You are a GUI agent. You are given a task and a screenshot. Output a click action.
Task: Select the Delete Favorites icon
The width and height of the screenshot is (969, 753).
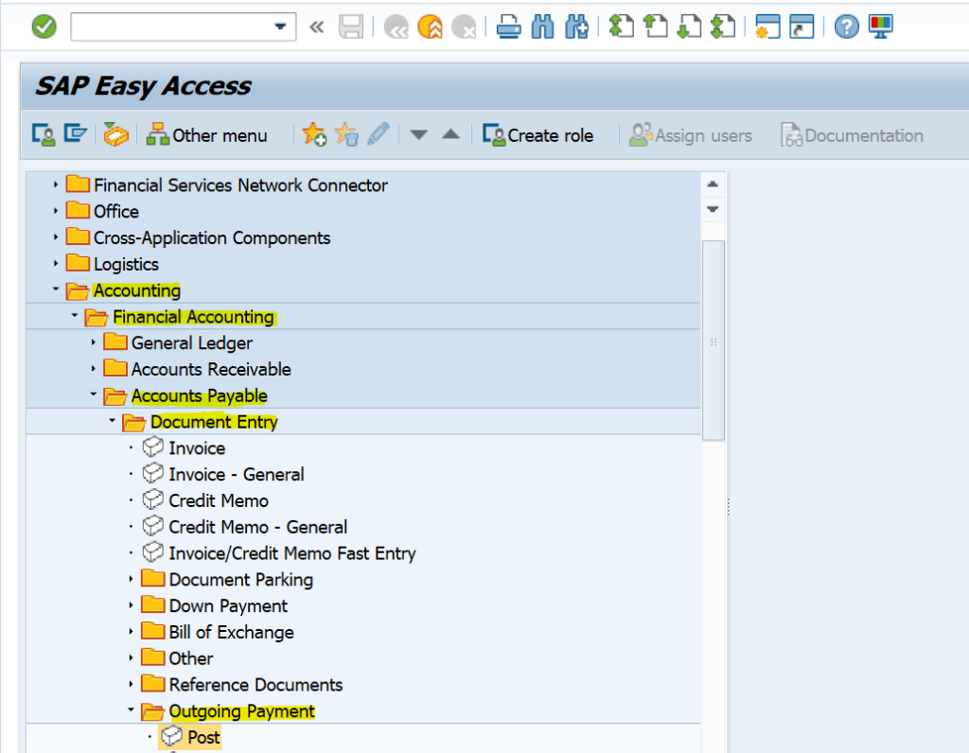click(347, 135)
